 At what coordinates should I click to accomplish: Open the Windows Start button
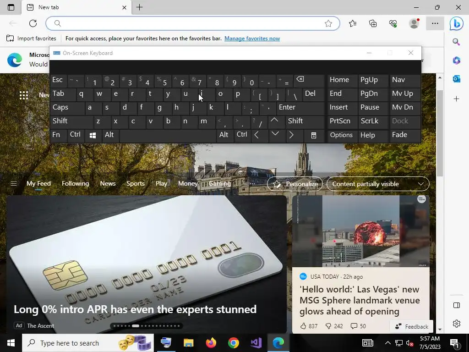pos(11,343)
